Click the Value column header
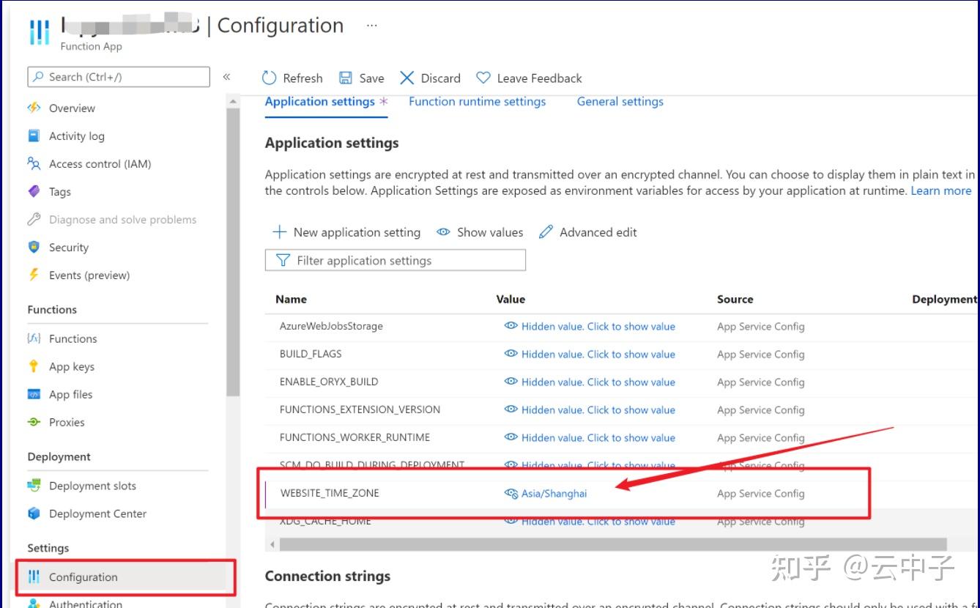 [x=511, y=299]
